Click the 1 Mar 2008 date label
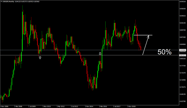This screenshot has width=187, height=108. tap(18, 107)
